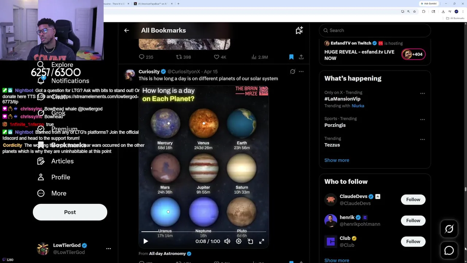Show more under Who to follow

pos(337,260)
